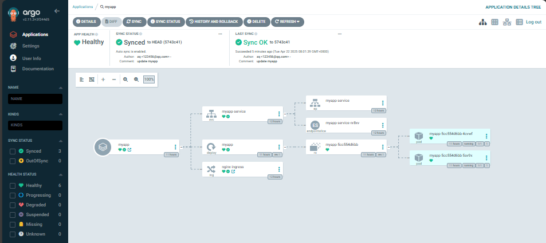Tick the OutOfSync filter checkbox
Viewport: 546px width, 243px height.
(x=13, y=161)
